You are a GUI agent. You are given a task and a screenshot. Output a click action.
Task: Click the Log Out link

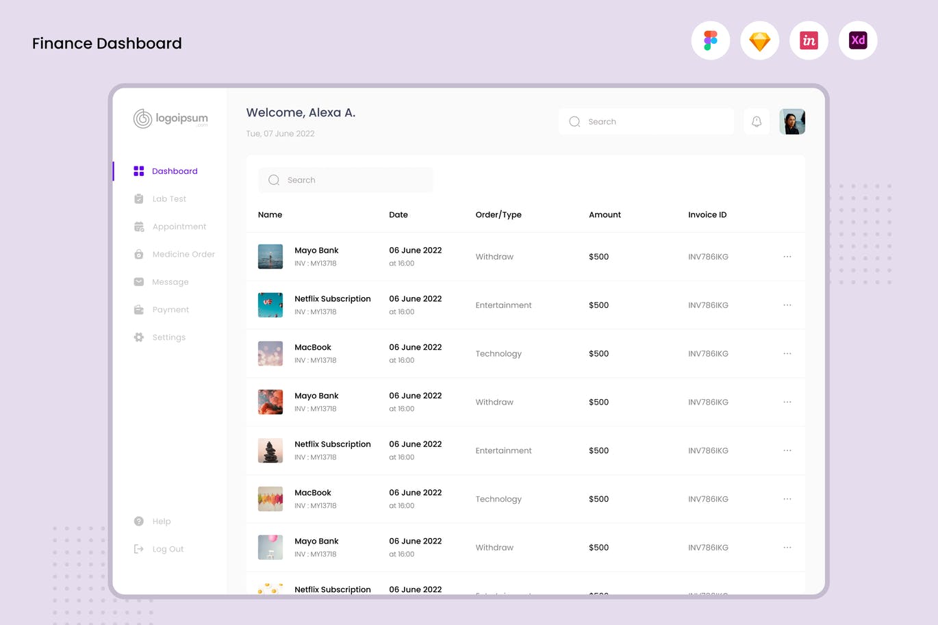coord(168,549)
